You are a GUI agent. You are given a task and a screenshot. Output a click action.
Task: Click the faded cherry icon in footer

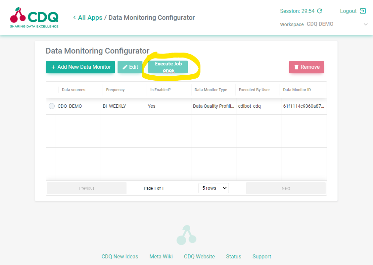[x=186, y=235]
